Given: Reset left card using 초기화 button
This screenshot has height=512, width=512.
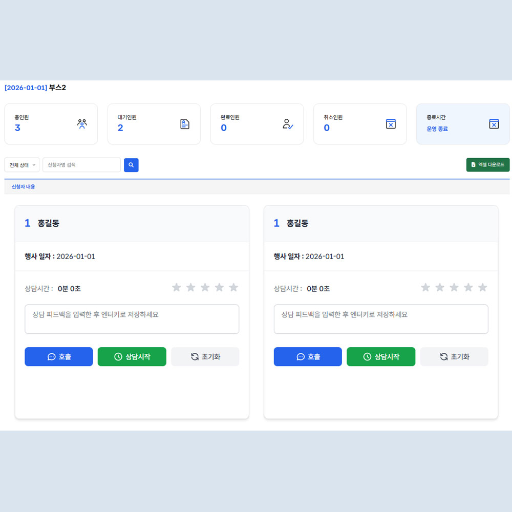Looking at the screenshot, I should click(205, 357).
